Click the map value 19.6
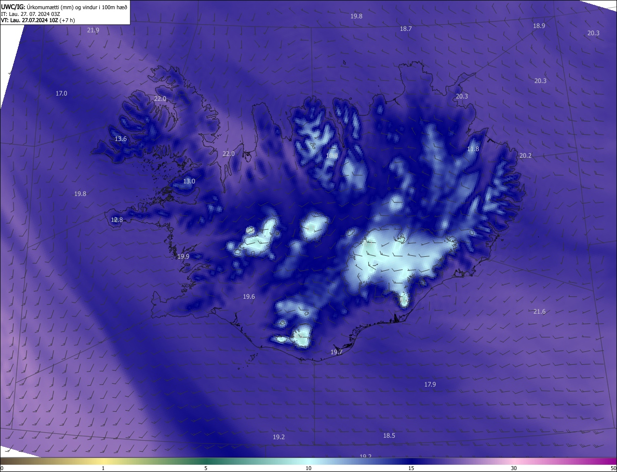This screenshot has height=472, width=617. pos(249,296)
